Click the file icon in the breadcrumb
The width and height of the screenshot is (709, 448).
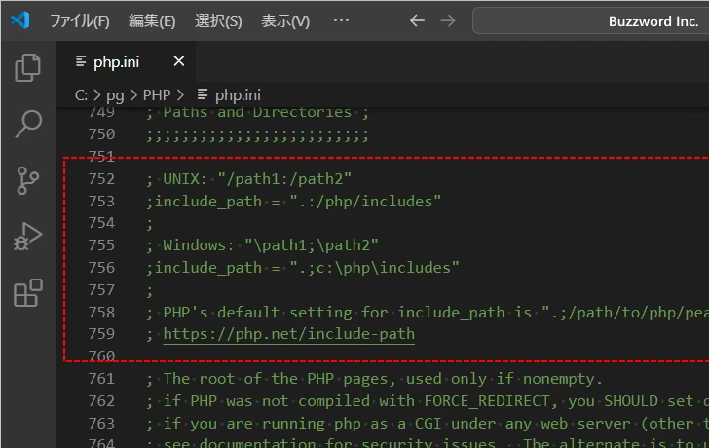(x=203, y=94)
